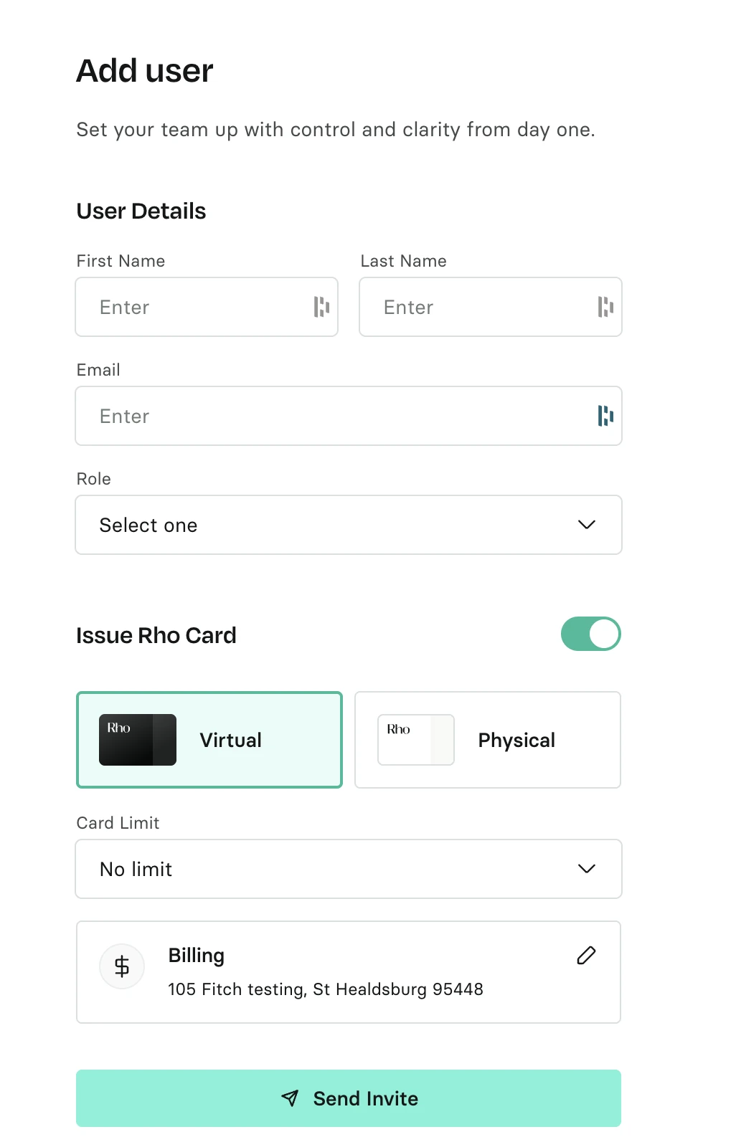
Task: Turn off the Issue Rho Card toggle
Action: coord(590,634)
